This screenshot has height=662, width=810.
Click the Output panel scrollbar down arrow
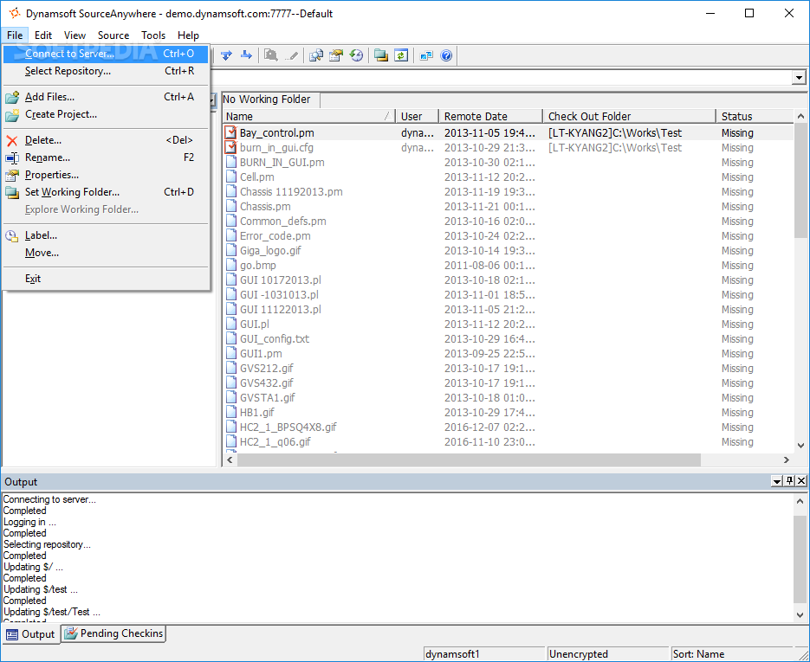pyautogui.click(x=800, y=615)
